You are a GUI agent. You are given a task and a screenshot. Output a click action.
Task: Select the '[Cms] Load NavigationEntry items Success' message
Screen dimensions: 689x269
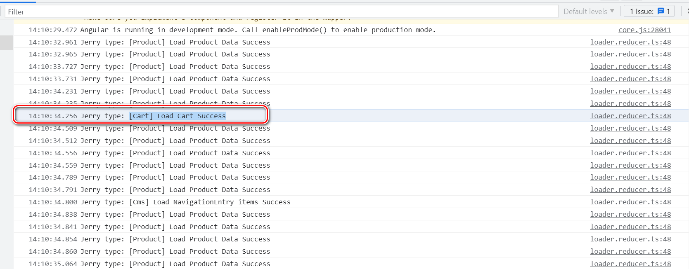click(x=185, y=202)
